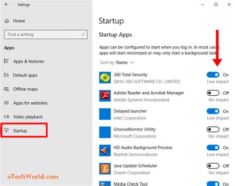Click Microsoft Corporation publisher text
Viewport: 235px width, 186px height.
pyautogui.click(x=135, y=136)
